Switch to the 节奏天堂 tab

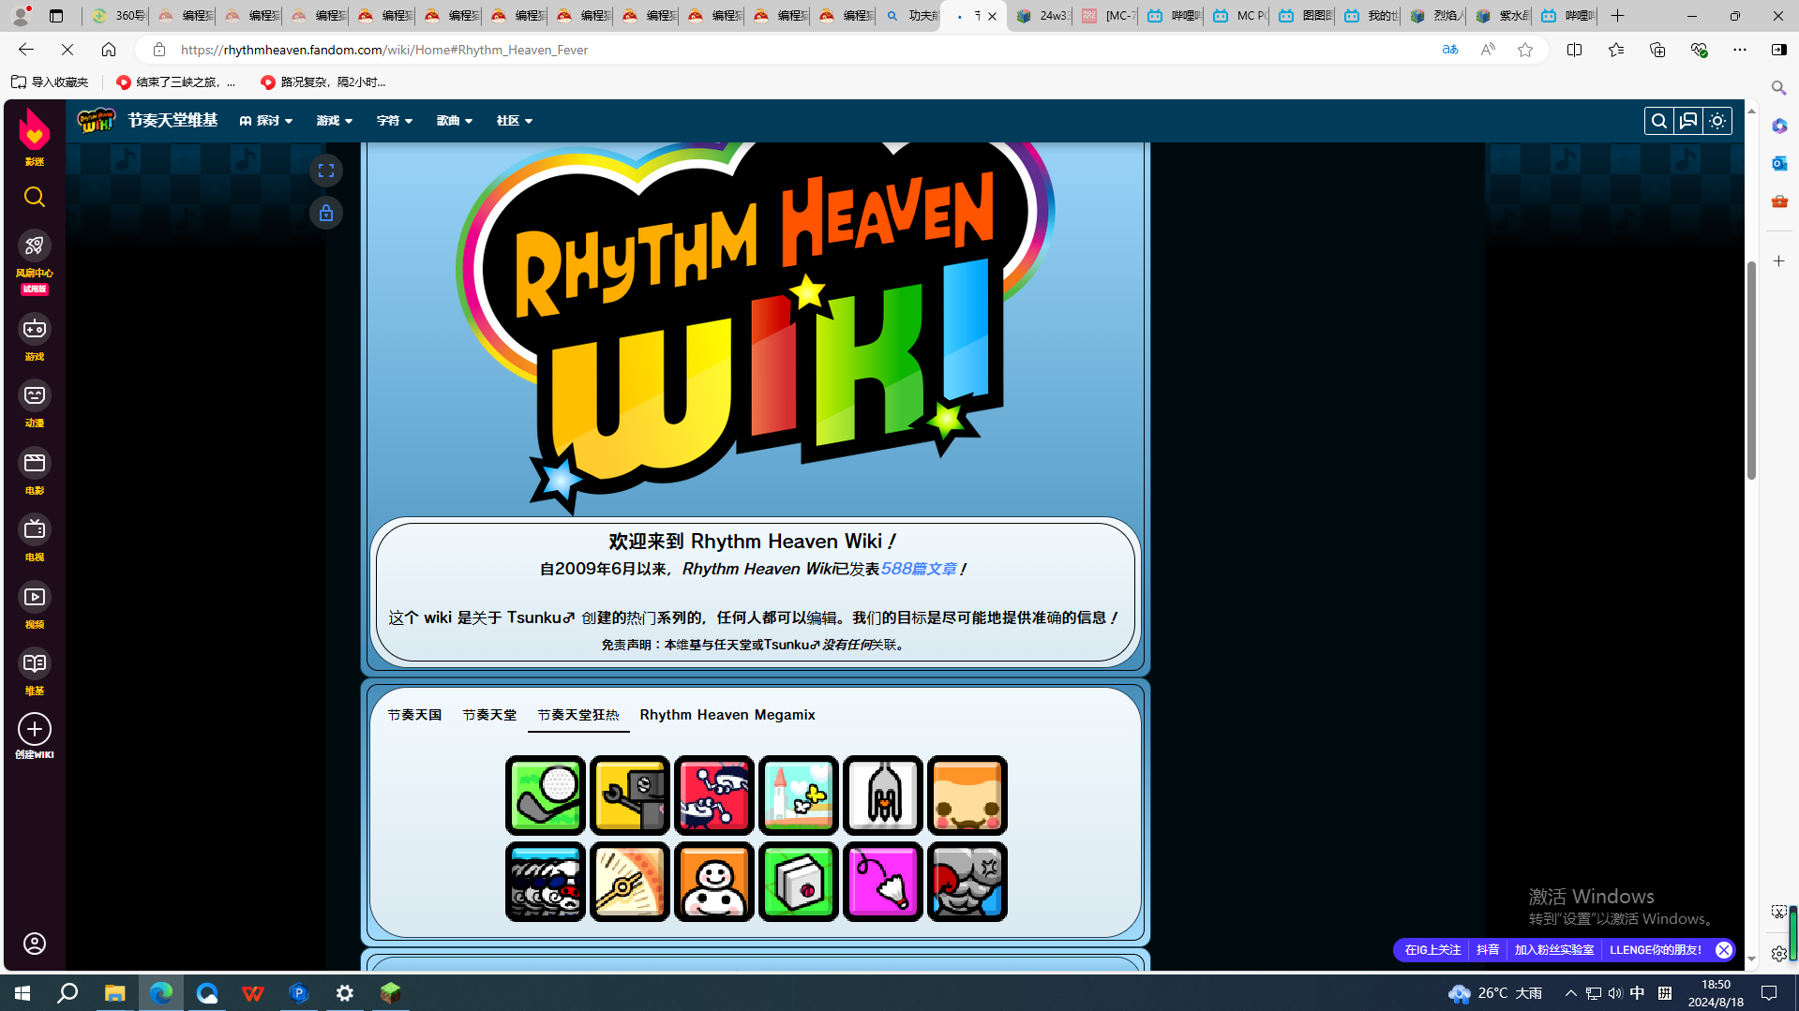click(x=489, y=715)
